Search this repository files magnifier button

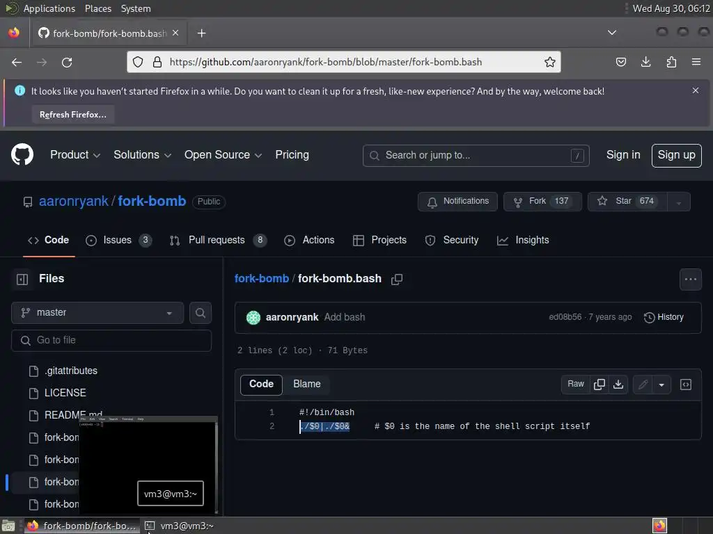pyautogui.click(x=201, y=313)
